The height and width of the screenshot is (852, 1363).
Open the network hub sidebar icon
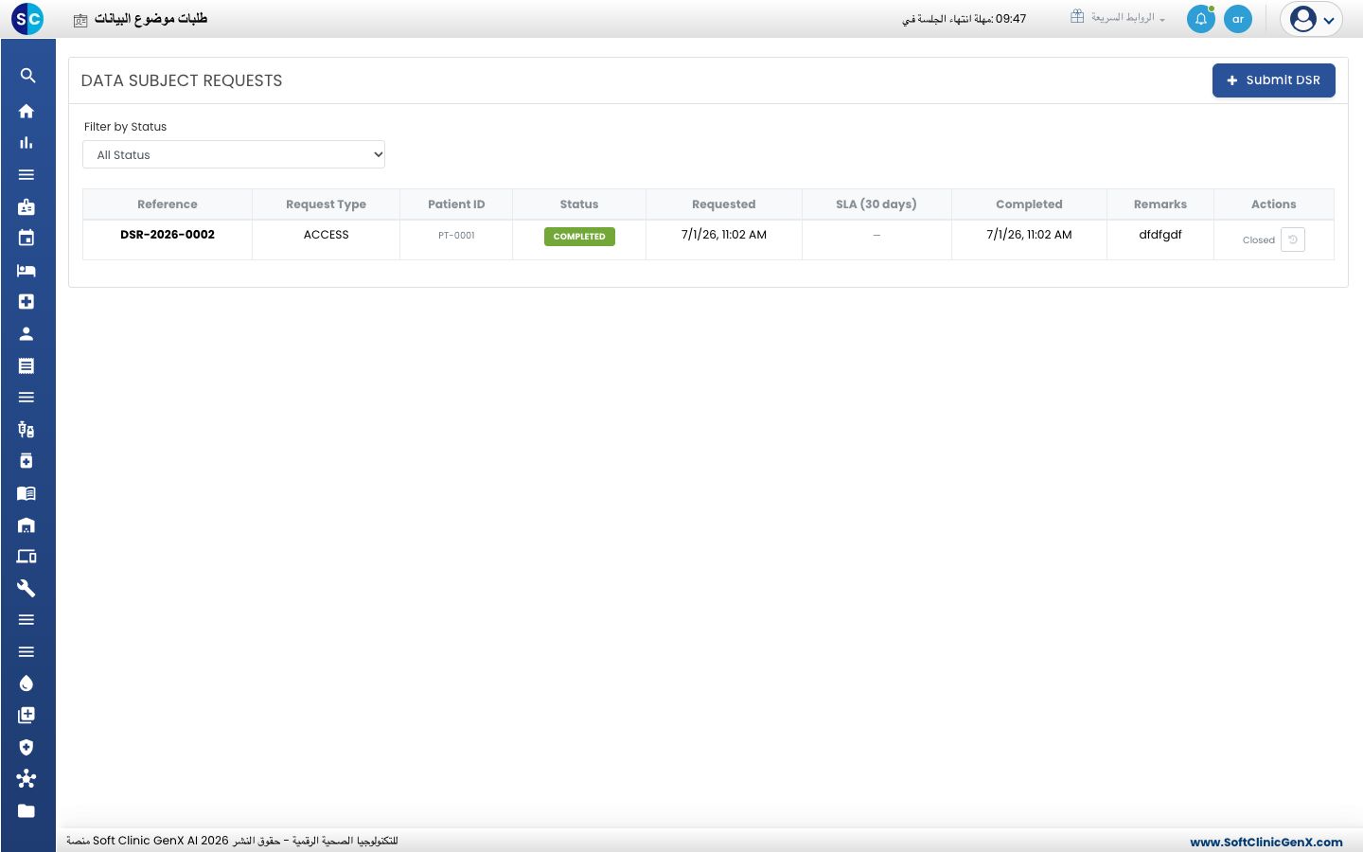click(27, 779)
